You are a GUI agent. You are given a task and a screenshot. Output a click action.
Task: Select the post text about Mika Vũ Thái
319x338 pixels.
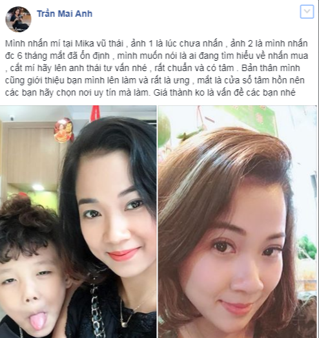click(156, 68)
